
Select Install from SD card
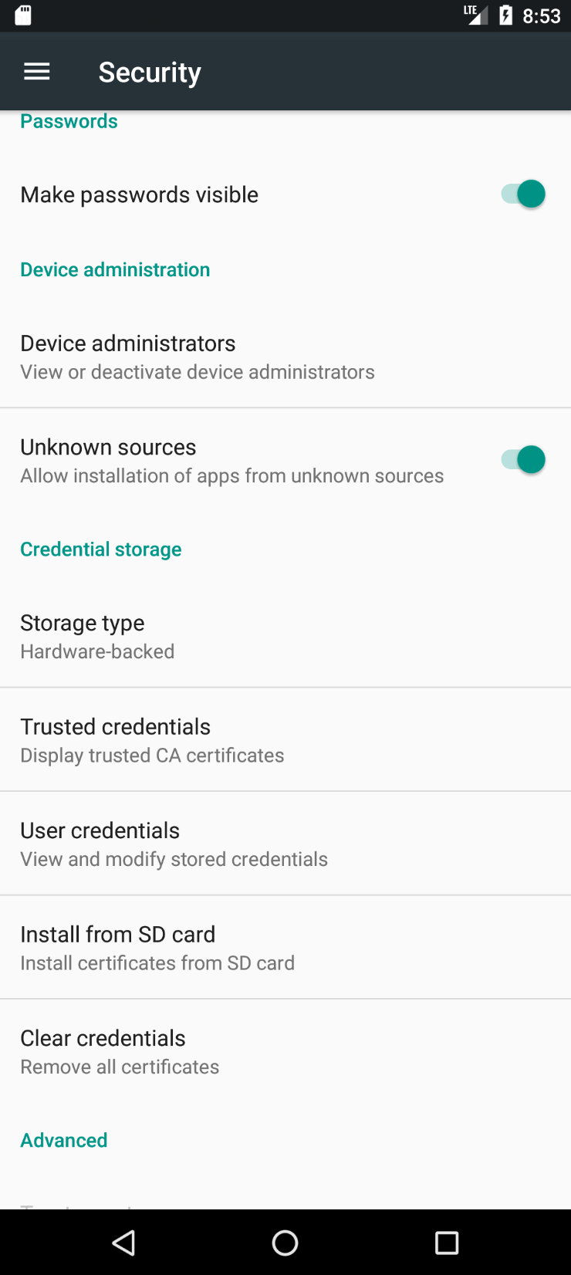[157, 948]
